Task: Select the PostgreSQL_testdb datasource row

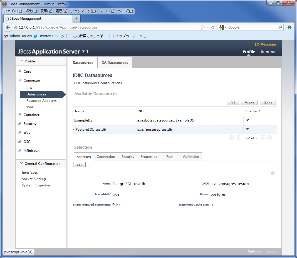Action: 175,130
